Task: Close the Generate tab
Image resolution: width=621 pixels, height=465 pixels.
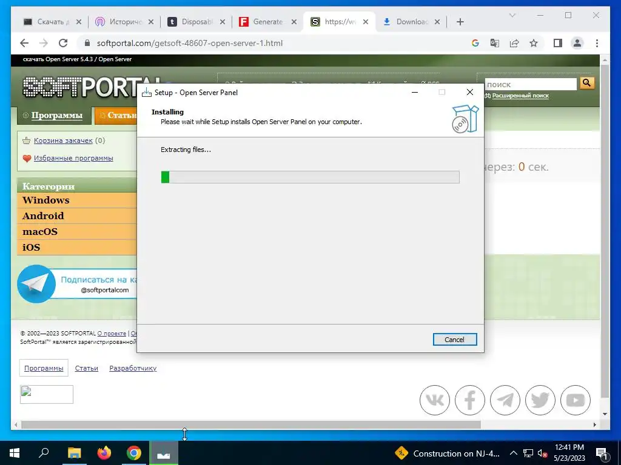Action: pos(294,22)
